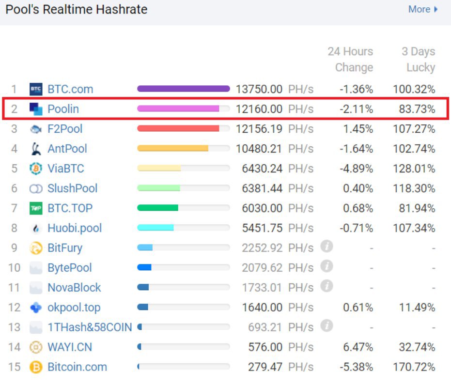Open the okpool.top pool link
Viewport: 451px width, 386px height.
[74, 308]
